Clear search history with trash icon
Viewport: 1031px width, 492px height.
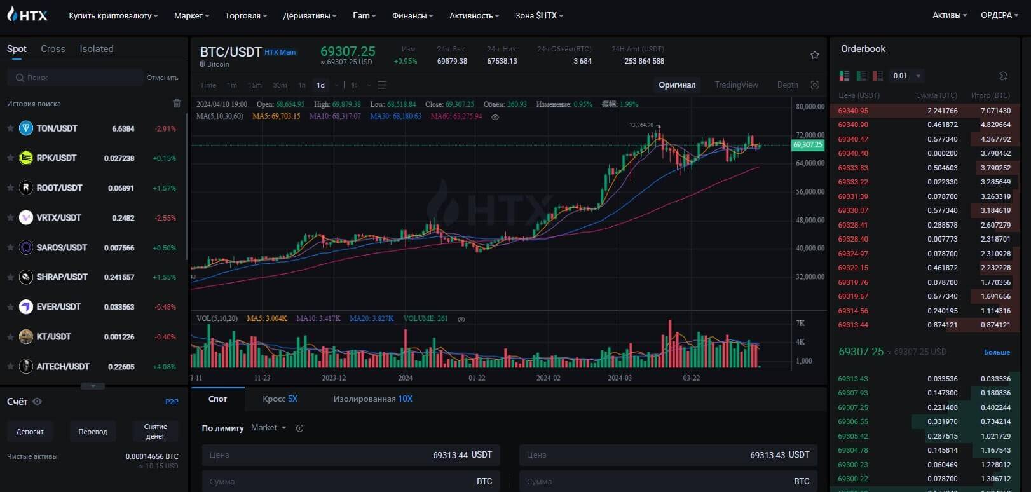177,103
